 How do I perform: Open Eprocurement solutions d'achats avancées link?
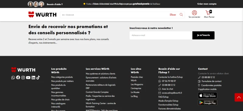(x=101, y=79)
